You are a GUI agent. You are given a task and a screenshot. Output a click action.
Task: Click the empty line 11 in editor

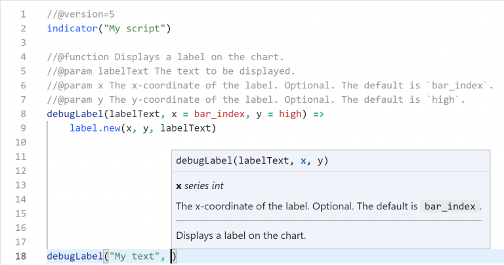105,157
